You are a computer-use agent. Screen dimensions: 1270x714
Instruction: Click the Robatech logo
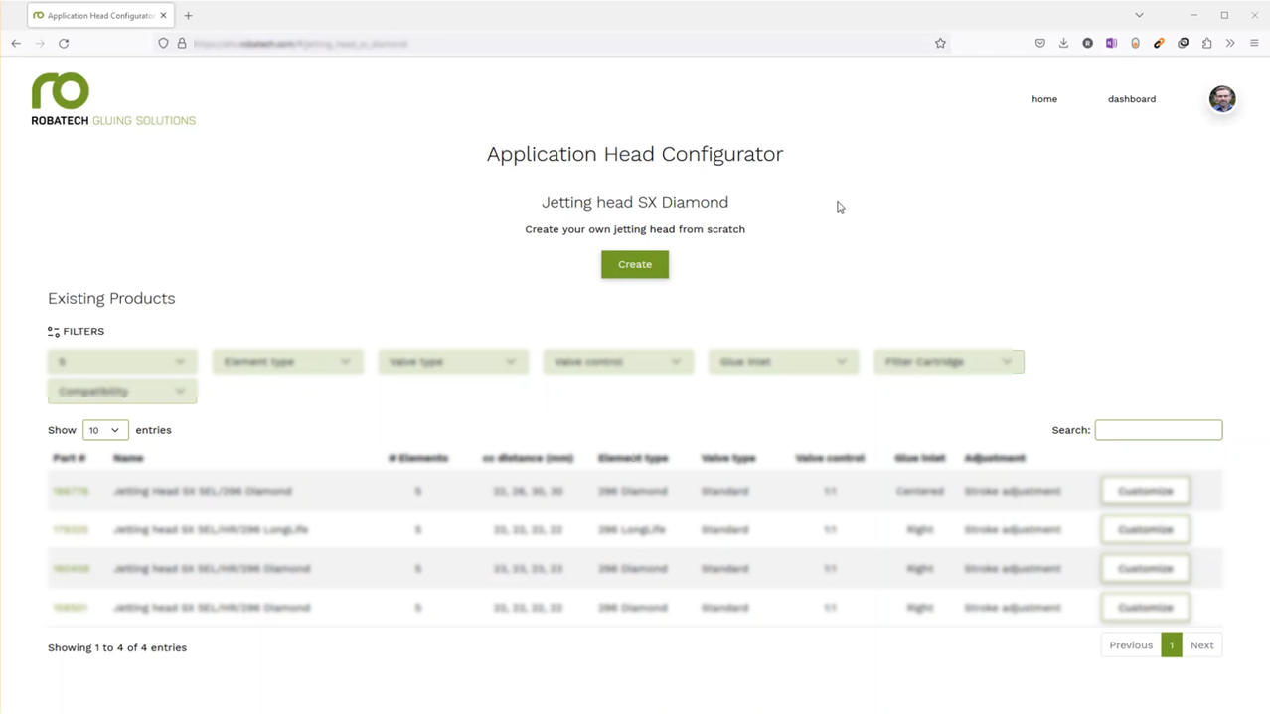click(x=112, y=99)
